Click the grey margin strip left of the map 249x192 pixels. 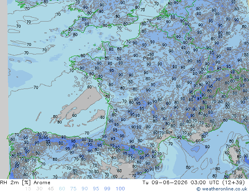[4, 89]
